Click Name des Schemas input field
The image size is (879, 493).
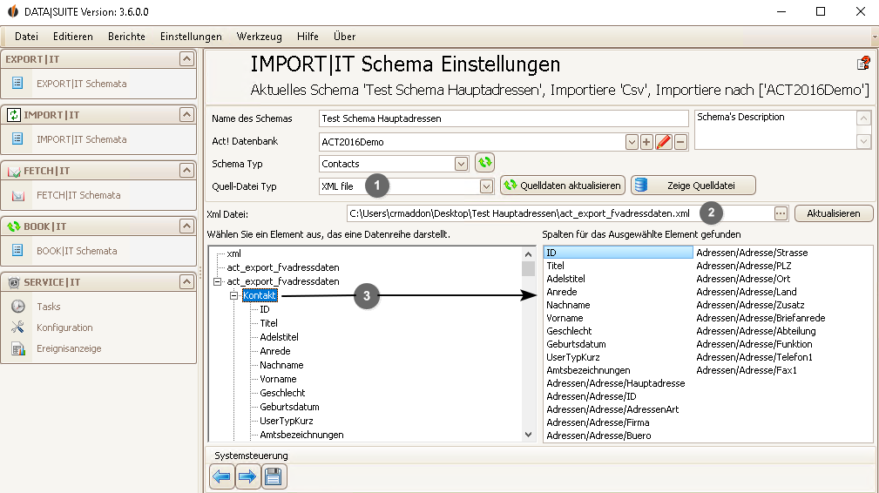coord(504,118)
